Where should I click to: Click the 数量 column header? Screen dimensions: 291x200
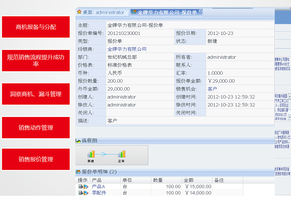point(166,180)
